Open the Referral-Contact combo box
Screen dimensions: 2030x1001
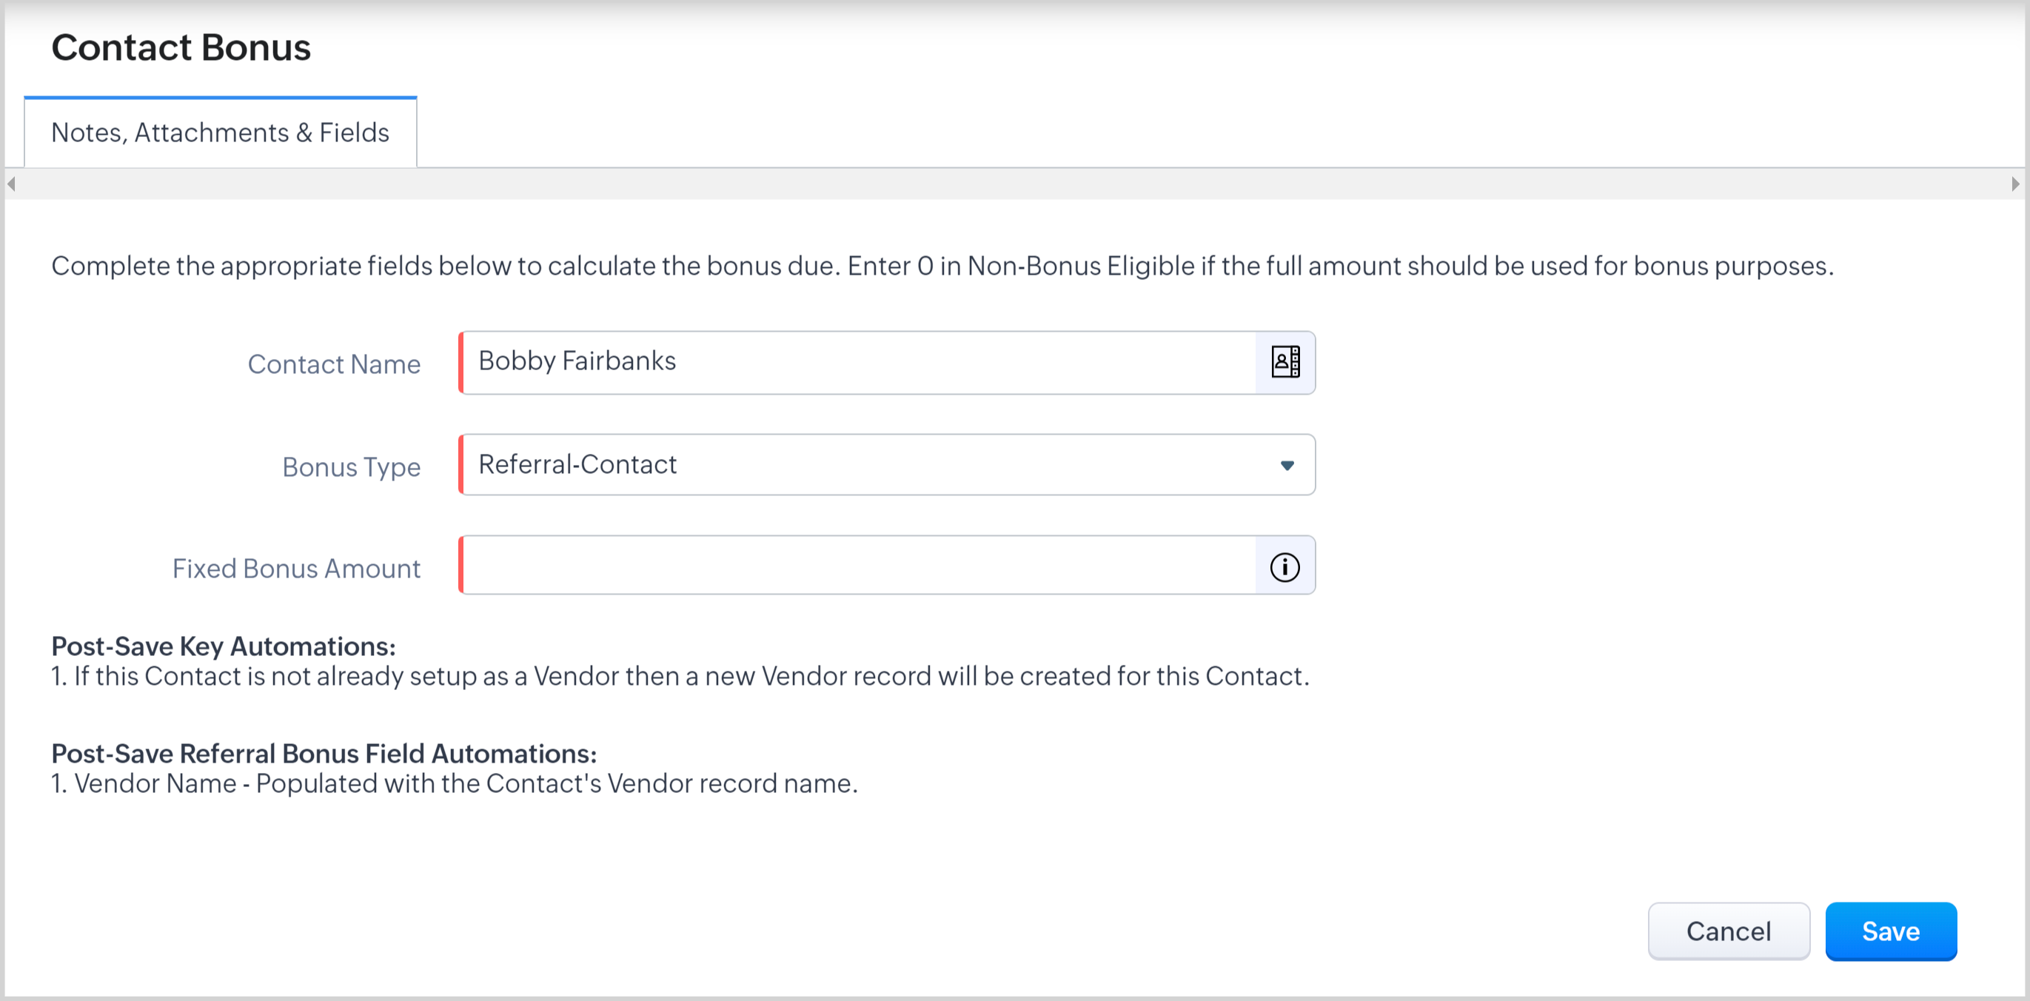(867, 465)
